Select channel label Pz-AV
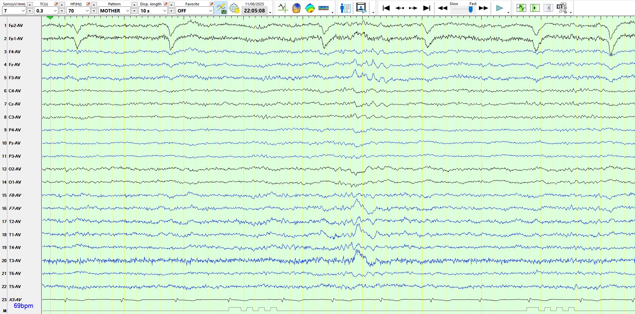 14,143
